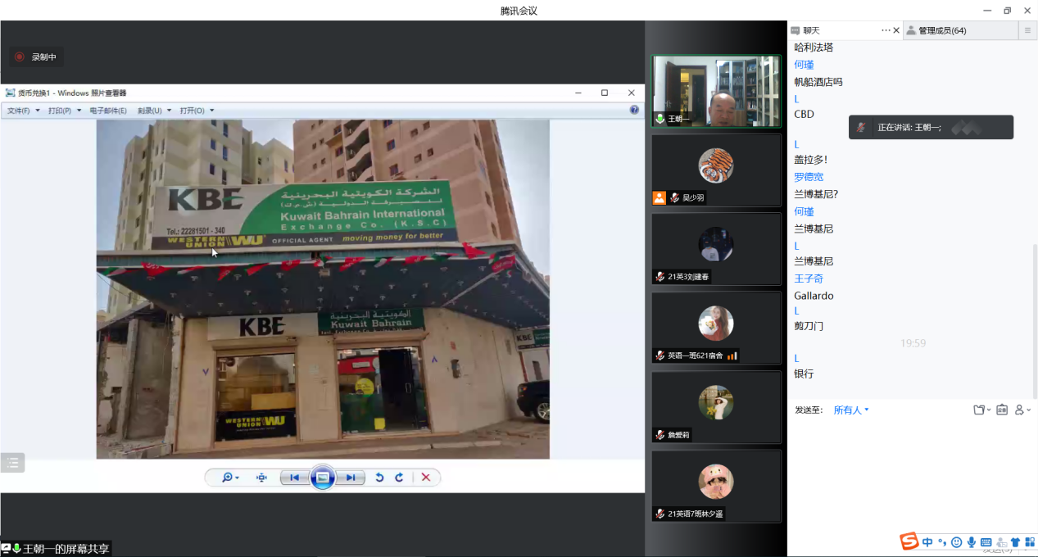Open photo viewer help icon

point(634,110)
